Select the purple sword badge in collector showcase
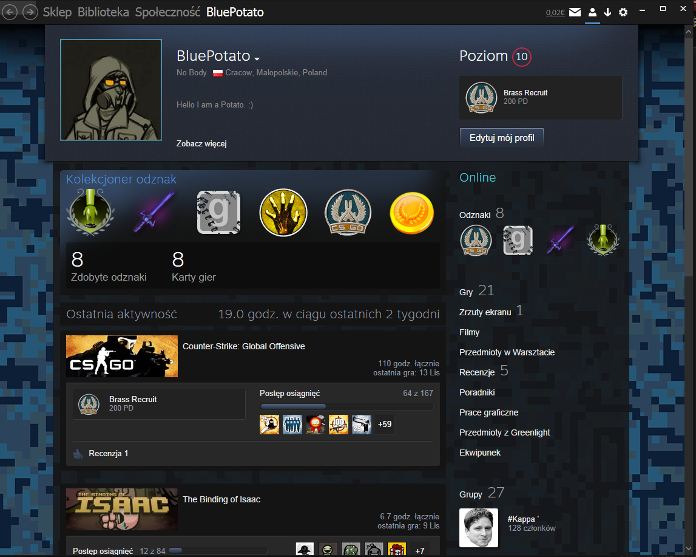This screenshot has width=696, height=557. pos(155,212)
